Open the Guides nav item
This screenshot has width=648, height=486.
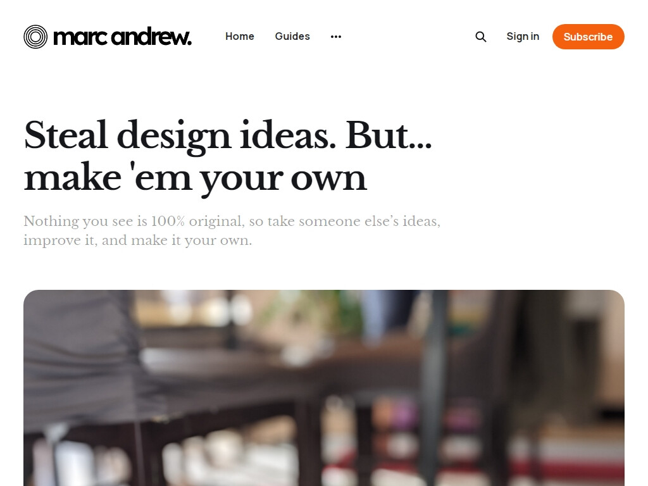click(x=292, y=37)
